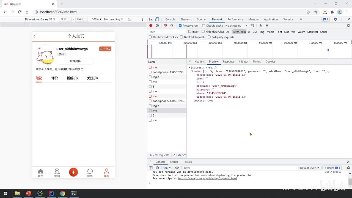Open Network panel settings gear
This screenshot has height=198, width=352.
coord(348,26)
